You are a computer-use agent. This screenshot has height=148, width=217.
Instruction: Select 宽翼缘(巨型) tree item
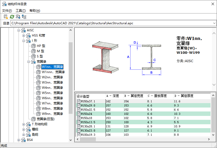click(45, 119)
